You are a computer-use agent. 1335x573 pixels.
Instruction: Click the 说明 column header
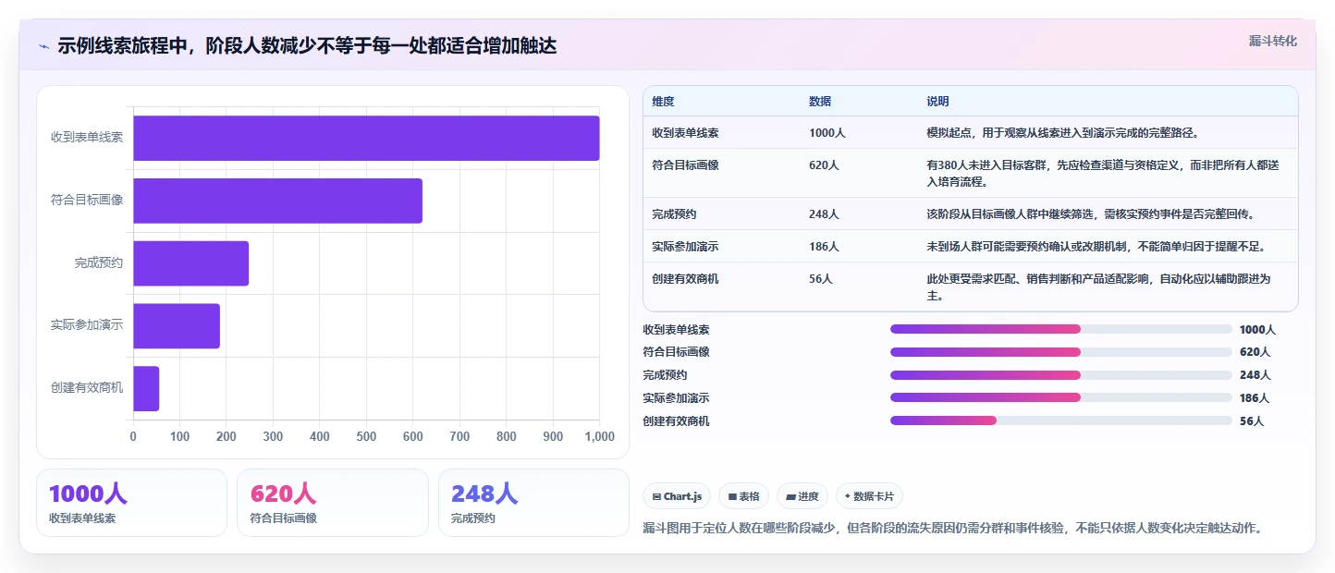(x=938, y=102)
